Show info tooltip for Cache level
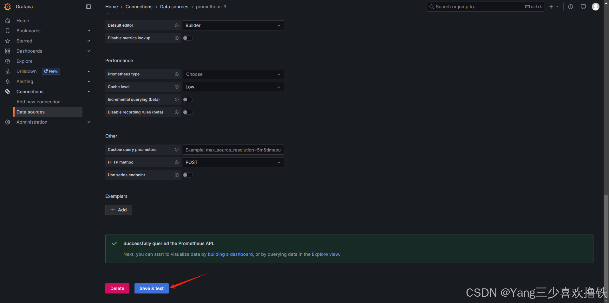 (x=177, y=87)
